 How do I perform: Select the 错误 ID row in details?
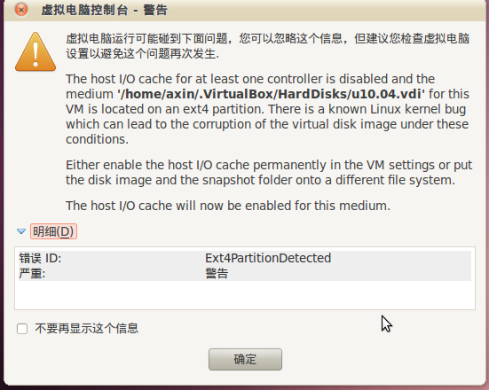(x=245, y=258)
